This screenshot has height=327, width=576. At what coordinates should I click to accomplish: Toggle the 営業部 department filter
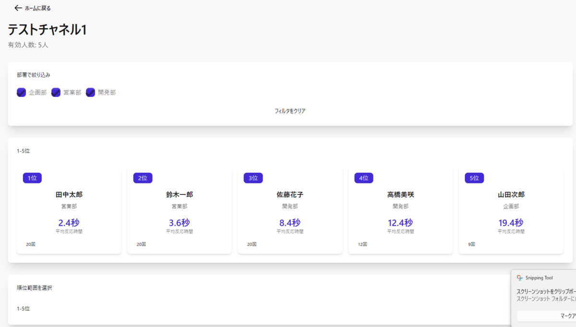pyautogui.click(x=56, y=92)
